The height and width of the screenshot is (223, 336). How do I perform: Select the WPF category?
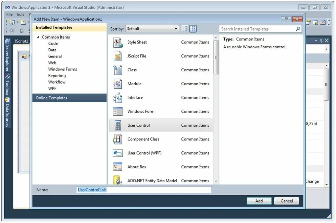click(x=52, y=88)
